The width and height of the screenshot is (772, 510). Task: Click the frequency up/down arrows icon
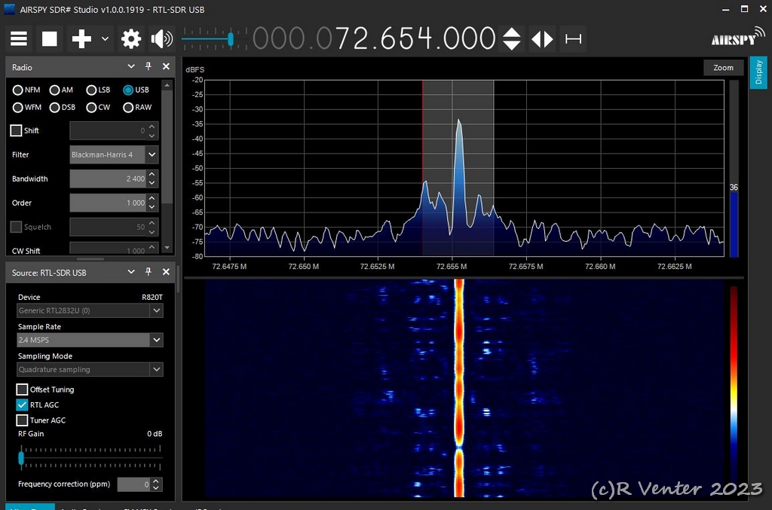pyautogui.click(x=512, y=38)
